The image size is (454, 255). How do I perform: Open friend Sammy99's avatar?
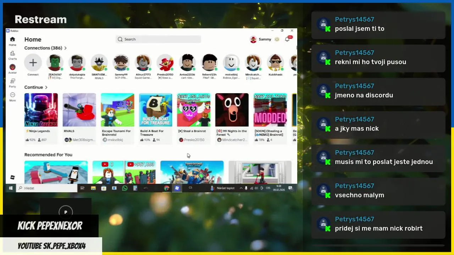click(121, 63)
